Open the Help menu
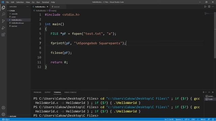The width and height of the screenshot is (216, 121). pos(53,2)
